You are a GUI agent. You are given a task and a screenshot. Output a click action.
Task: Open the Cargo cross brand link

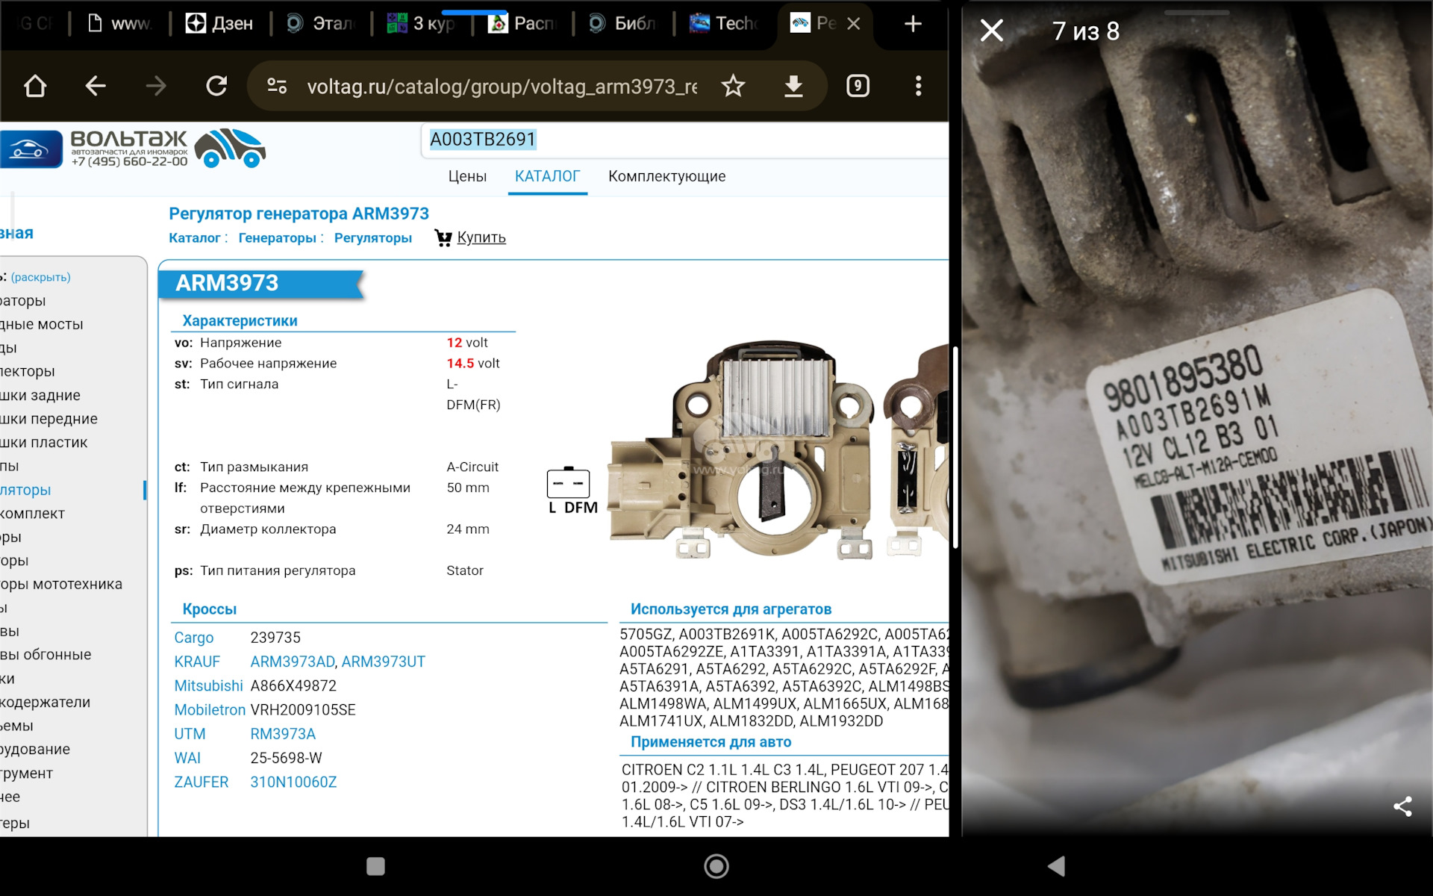(x=193, y=638)
